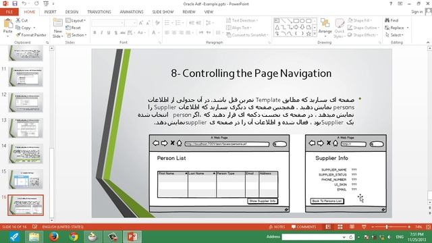Start Slide Show from status bar icon
The image size is (432, 243).
(364, 227)
